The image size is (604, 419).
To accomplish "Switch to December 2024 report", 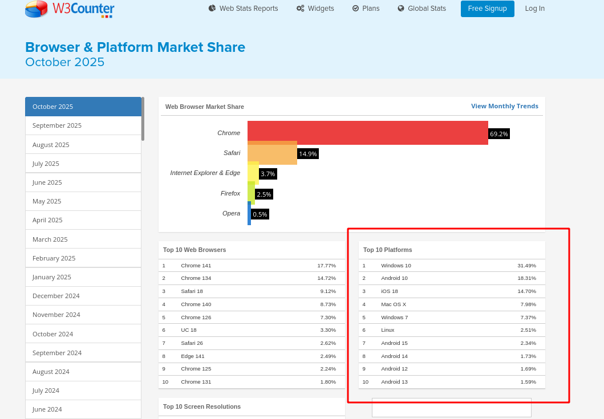I will (56, 296).
